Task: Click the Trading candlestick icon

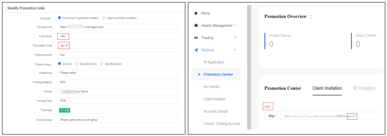Action: [x=196, y=38]
